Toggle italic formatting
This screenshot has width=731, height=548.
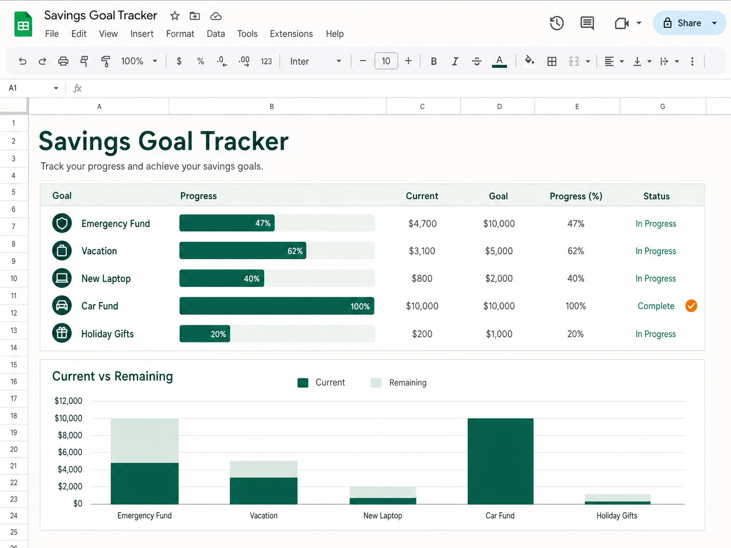(x=455, y=61)
